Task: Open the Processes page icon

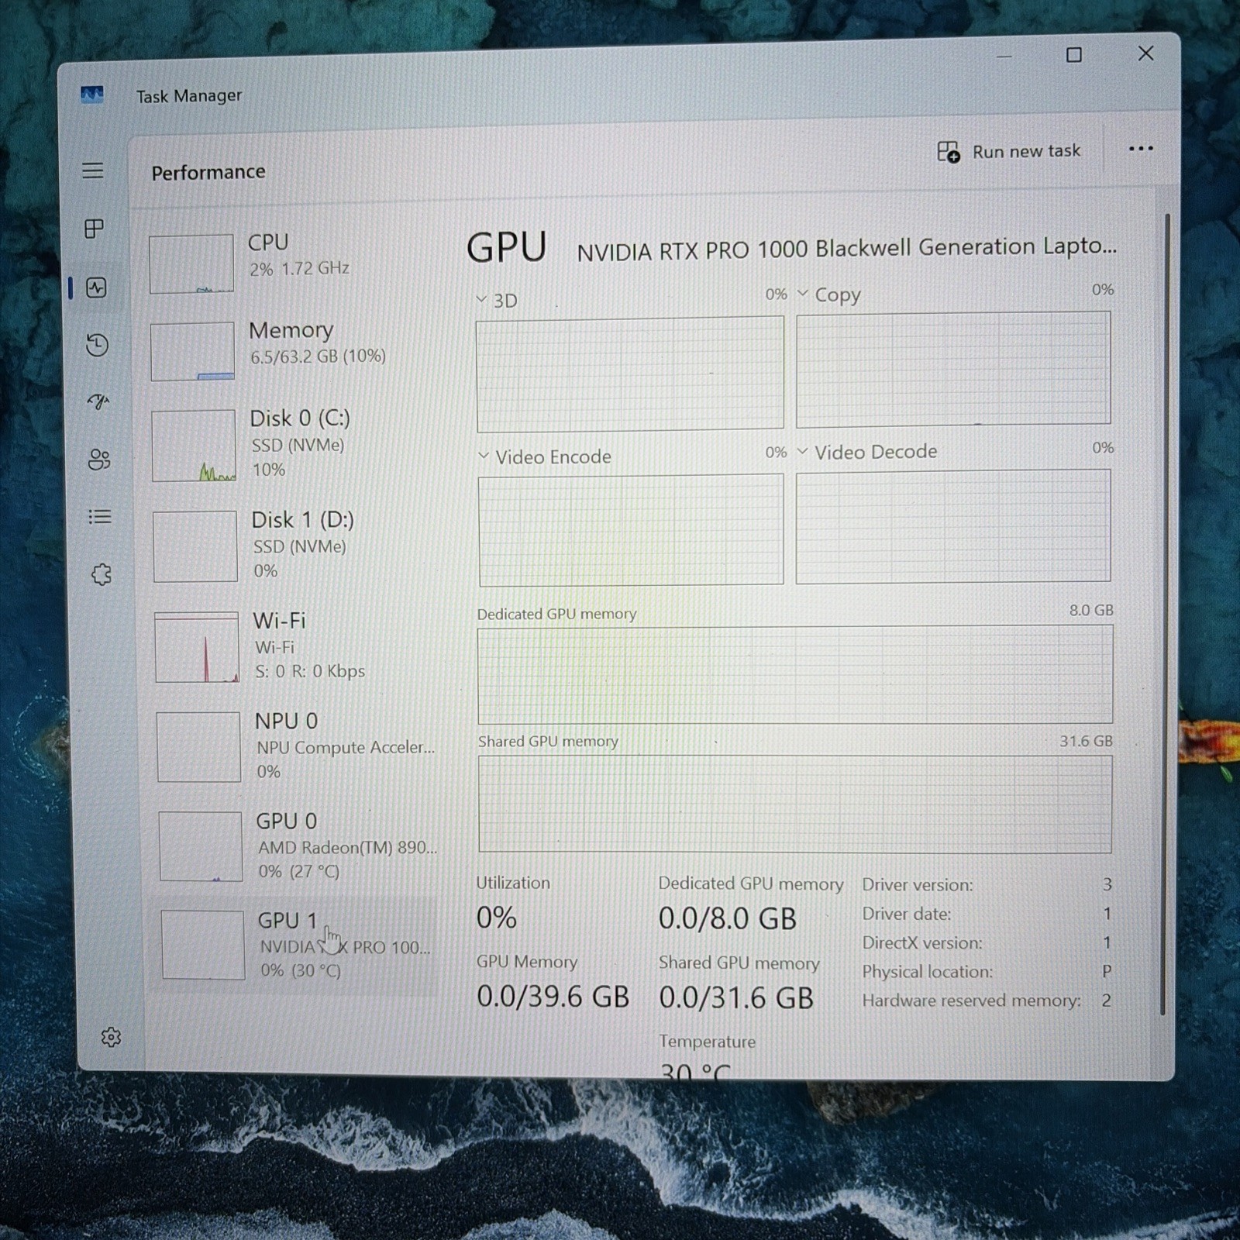Action: (x=94, y=229)
